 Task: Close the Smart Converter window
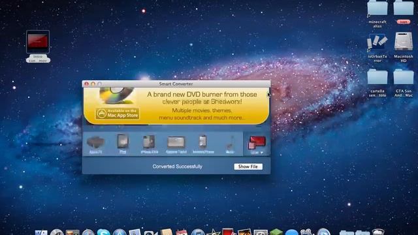coord(87,84)
